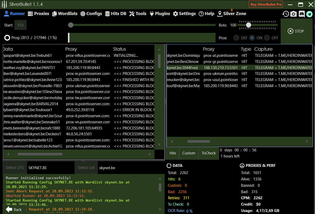Select the ON proxy radio button
The image size is (315, 214).
pos(252,38)
